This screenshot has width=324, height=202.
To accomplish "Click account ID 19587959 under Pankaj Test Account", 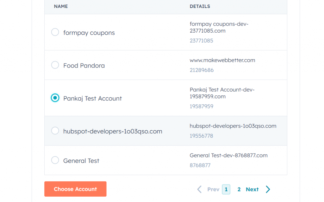I will [x=202, y=106].
